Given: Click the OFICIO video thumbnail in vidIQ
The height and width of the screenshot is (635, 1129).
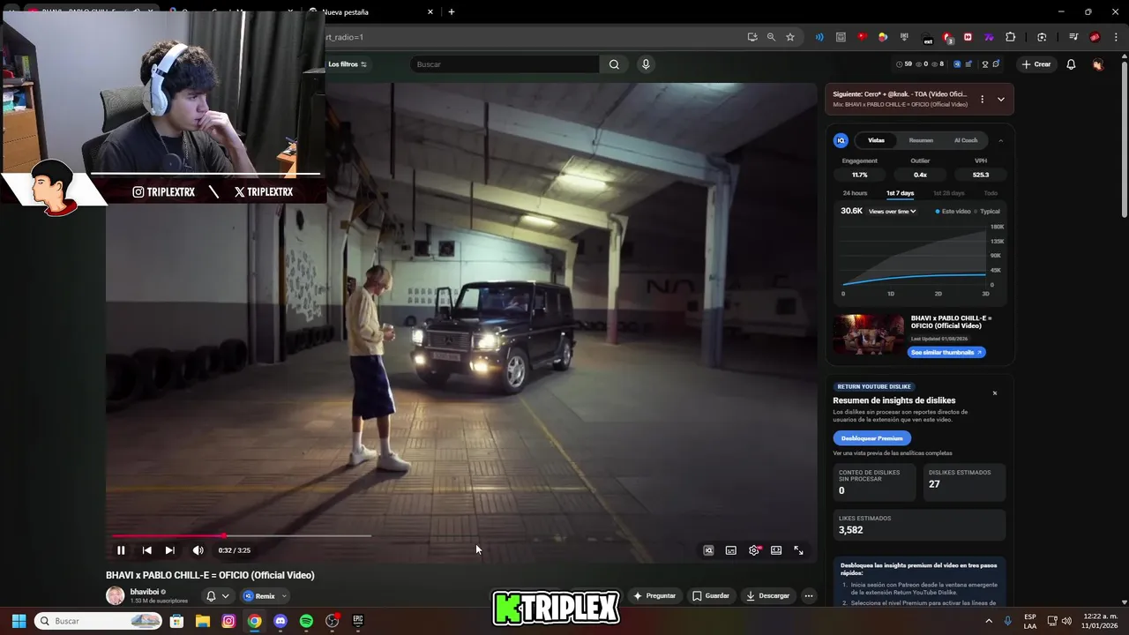Looking at the screenshot, I should pos(869,334).
